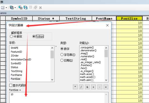Select the 字符串 type radio button
The image size is (149, 103).
62,55
